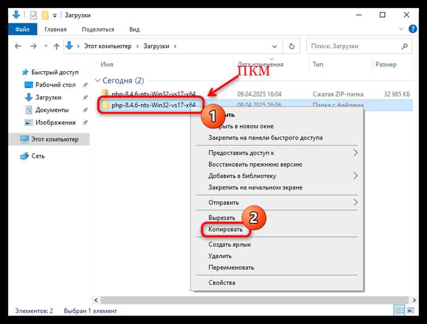Click the search magnifier icon
The height and width of the screenshot is (324, 427).
coord(404,46)
